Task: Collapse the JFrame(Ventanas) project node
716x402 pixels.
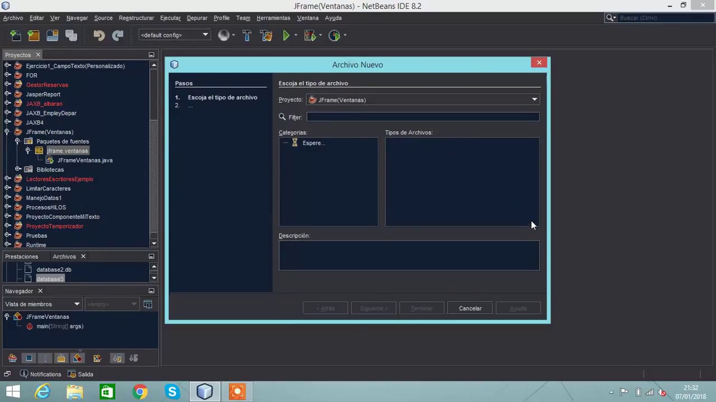Action: [x=7, y=132]
